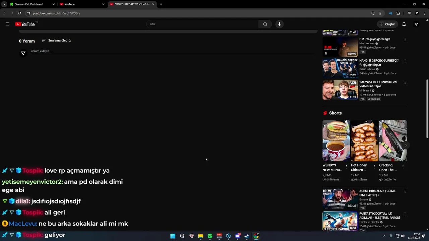
Task: Open the blue sound-wave extension icon
Action: click(x=390, y=13)
